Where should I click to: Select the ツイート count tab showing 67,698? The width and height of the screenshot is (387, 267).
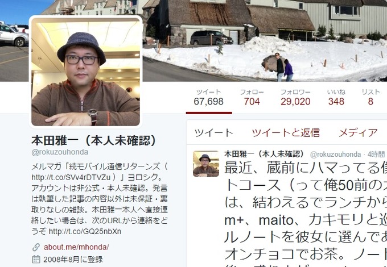(x=208, y=98)
